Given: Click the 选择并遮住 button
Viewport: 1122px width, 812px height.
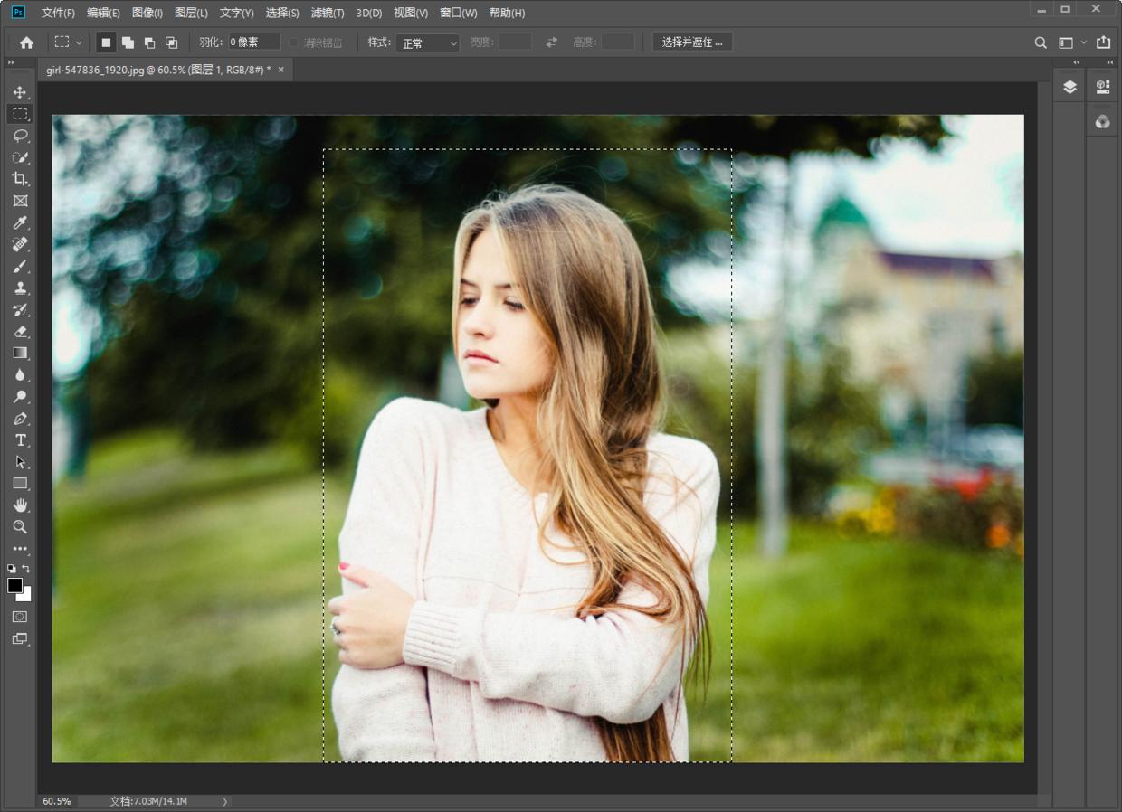Looking at the screenshot, I should (x=692, y=42).
